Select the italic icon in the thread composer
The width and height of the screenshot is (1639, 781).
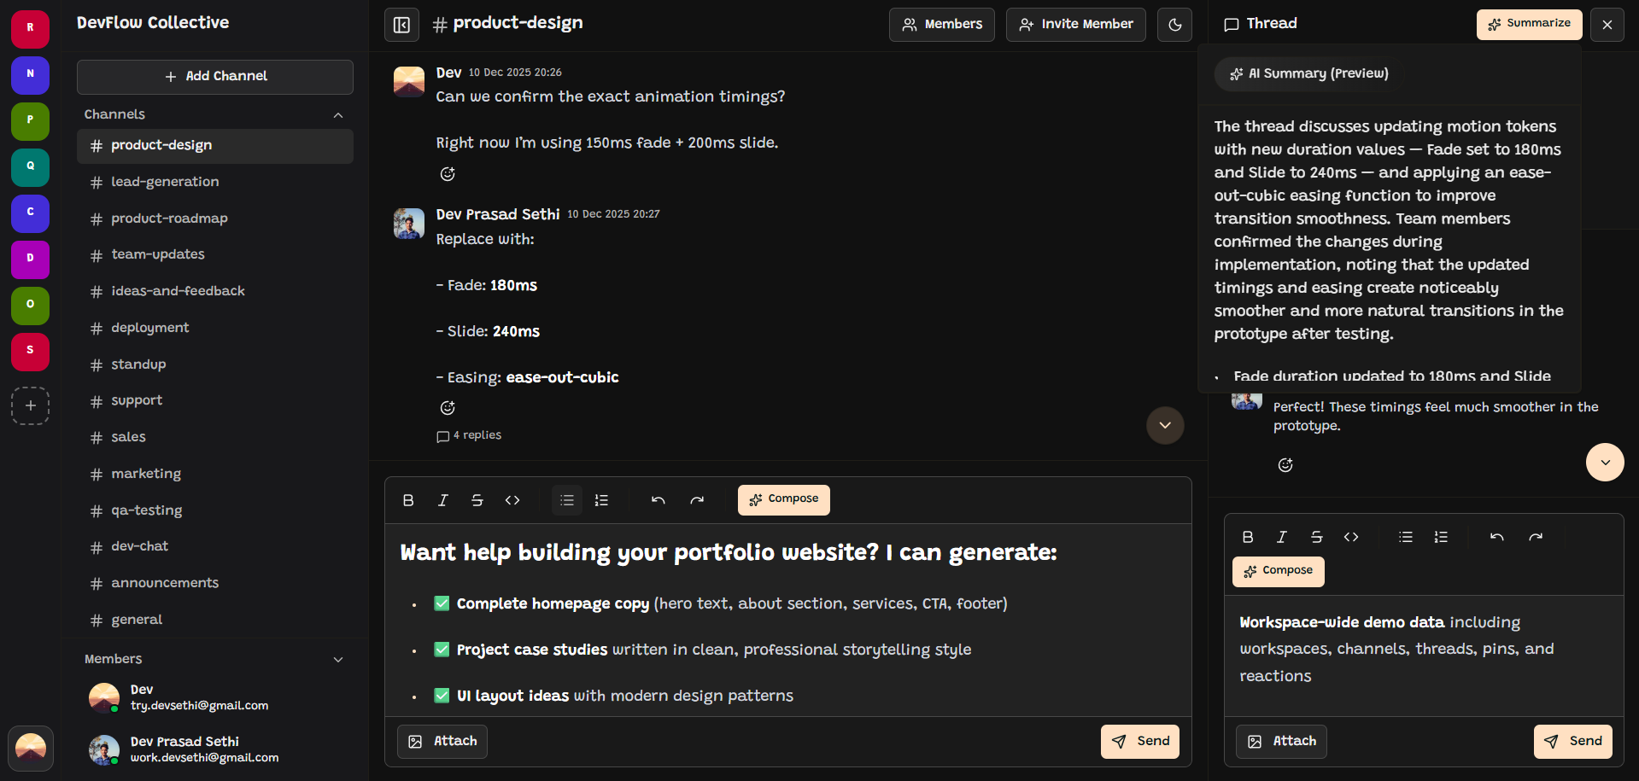1281,537
